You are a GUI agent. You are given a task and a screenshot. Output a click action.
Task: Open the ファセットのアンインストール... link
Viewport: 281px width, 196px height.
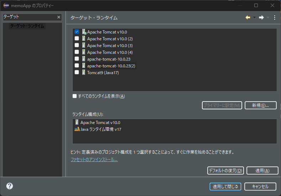(x=94, y=160)
